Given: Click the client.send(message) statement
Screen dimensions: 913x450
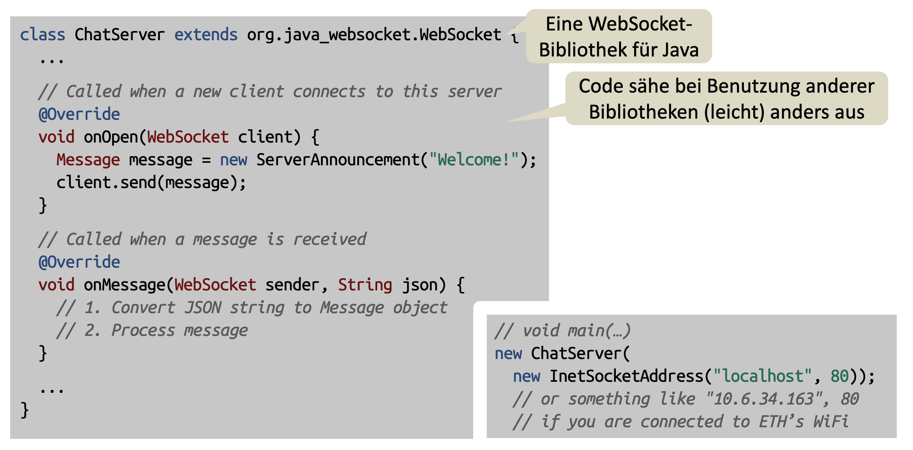Looking at the screenshot, I should click(151, 183).
